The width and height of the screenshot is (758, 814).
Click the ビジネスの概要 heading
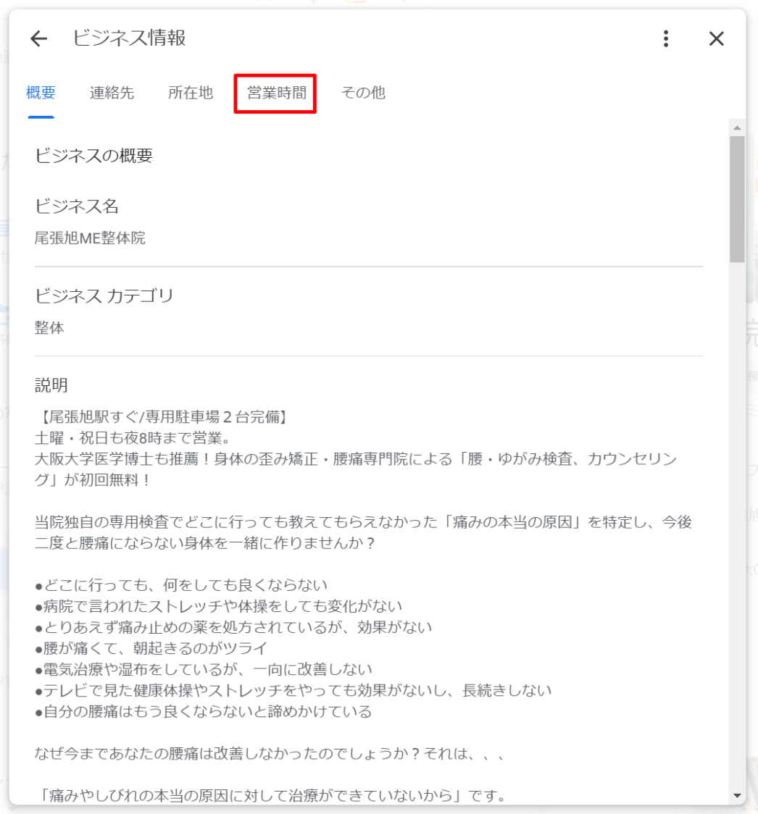[x=94, y=156]
